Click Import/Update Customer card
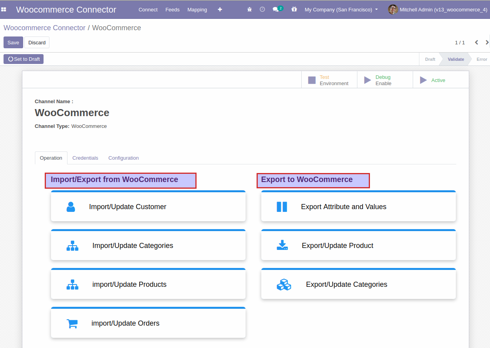This screenshot has height=348, width=490. tap(148, 206)
